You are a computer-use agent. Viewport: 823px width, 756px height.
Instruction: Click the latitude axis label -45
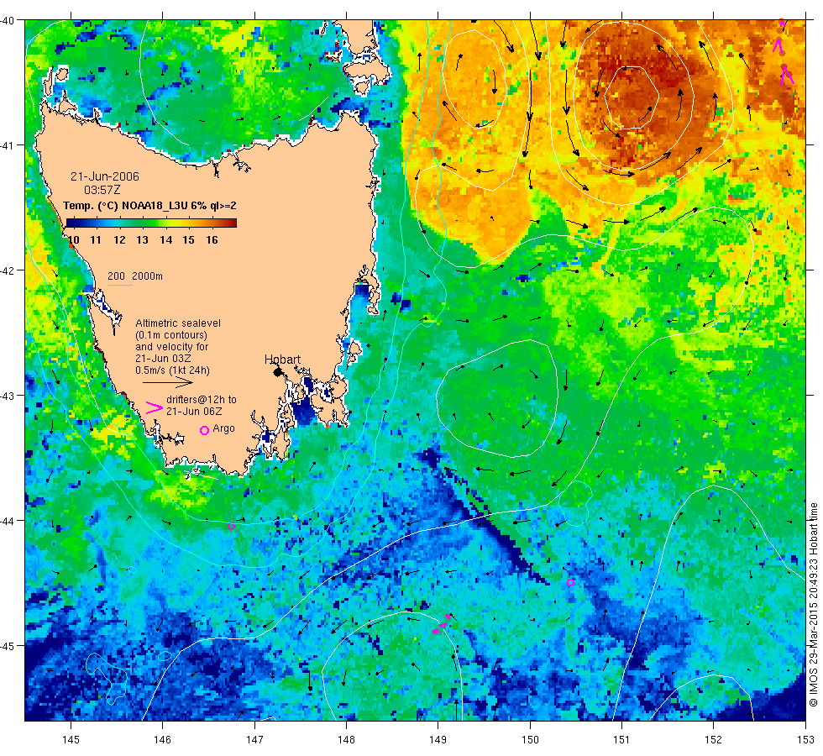(x=8, y=646)
